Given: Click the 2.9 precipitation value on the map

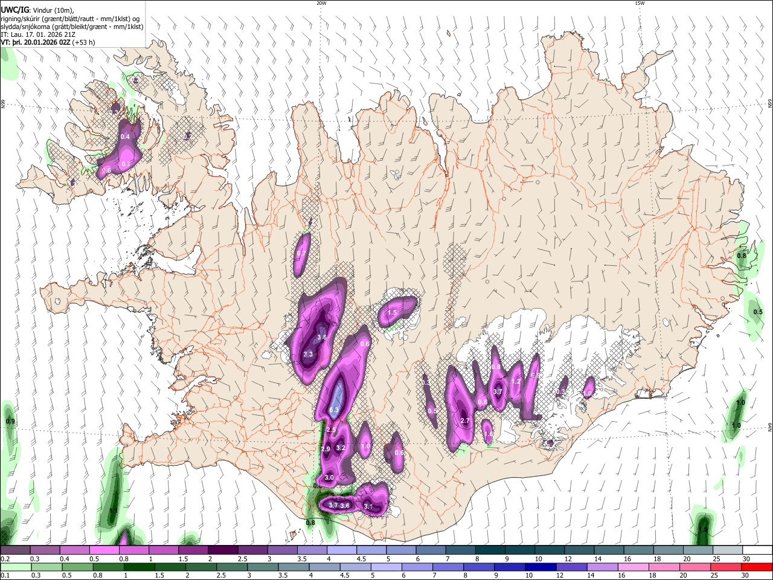Looking at the screenshot, I should [x=326, y=449].
